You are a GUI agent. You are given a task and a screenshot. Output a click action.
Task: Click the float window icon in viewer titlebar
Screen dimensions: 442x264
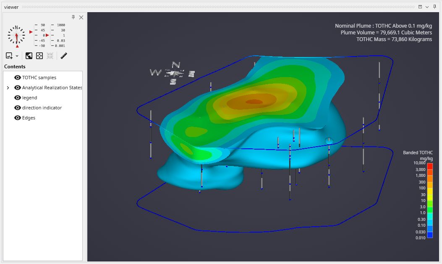coord(420,7)
